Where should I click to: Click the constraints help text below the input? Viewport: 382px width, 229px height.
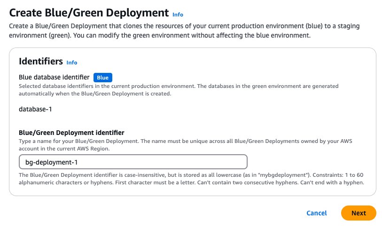coord(191,179)
